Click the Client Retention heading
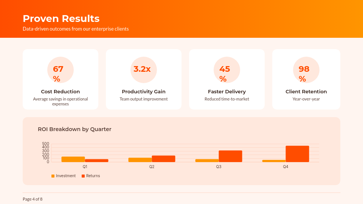 (306, 92)
